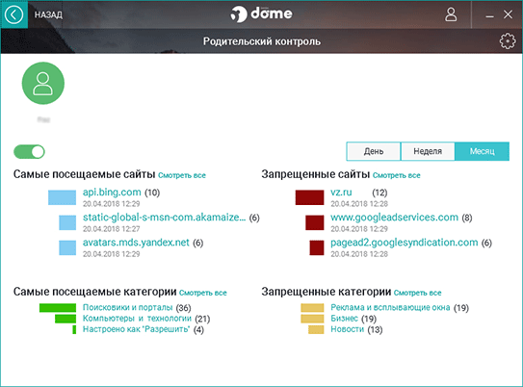This screenshot has height=387, width=523.
Task: Open www.googleadservices.com link
Action: pos(394,218)
